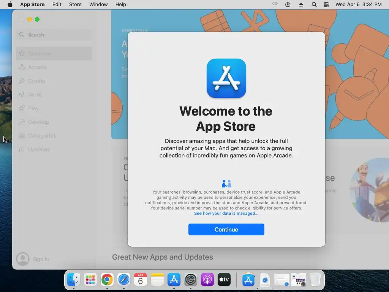Open System Preferences from the Dock
The height and width of the screenshot is (292, 389).
click(191, 279)
